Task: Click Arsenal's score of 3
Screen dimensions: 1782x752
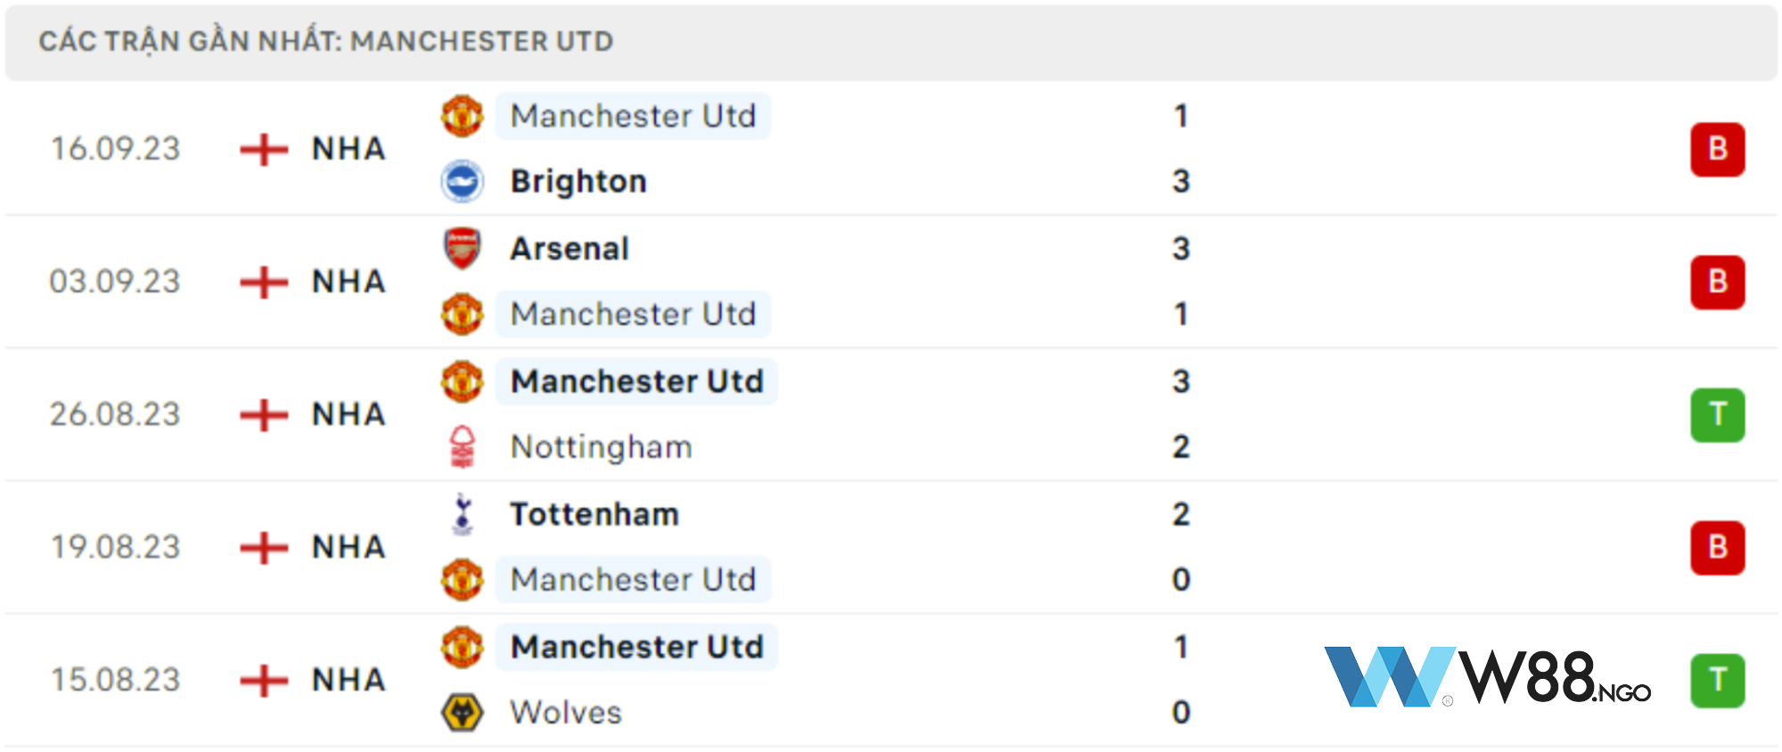Action: pyautogui.click(x=1181, y=249)
